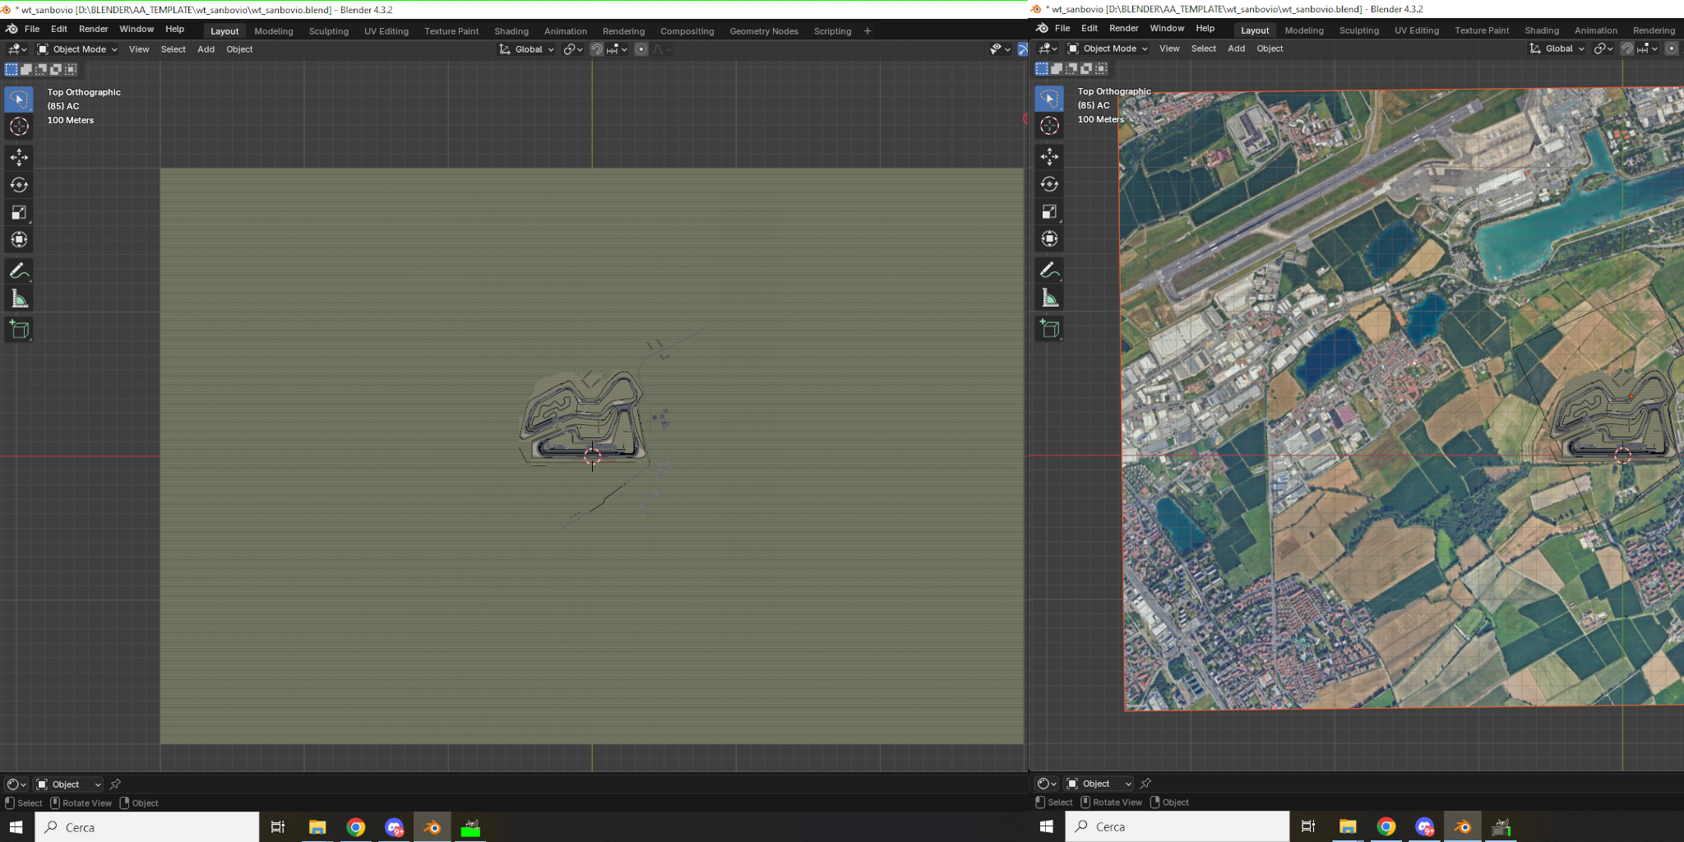Open the Object menu in right viewport
1684x842 pixels.
(1270, 49)
